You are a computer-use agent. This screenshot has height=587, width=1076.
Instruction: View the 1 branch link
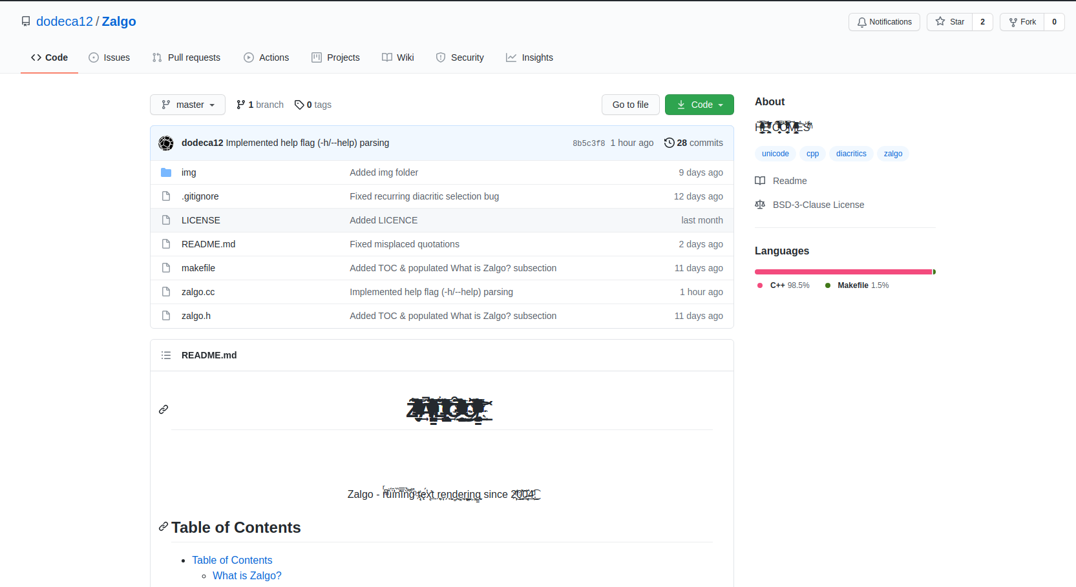260,105
